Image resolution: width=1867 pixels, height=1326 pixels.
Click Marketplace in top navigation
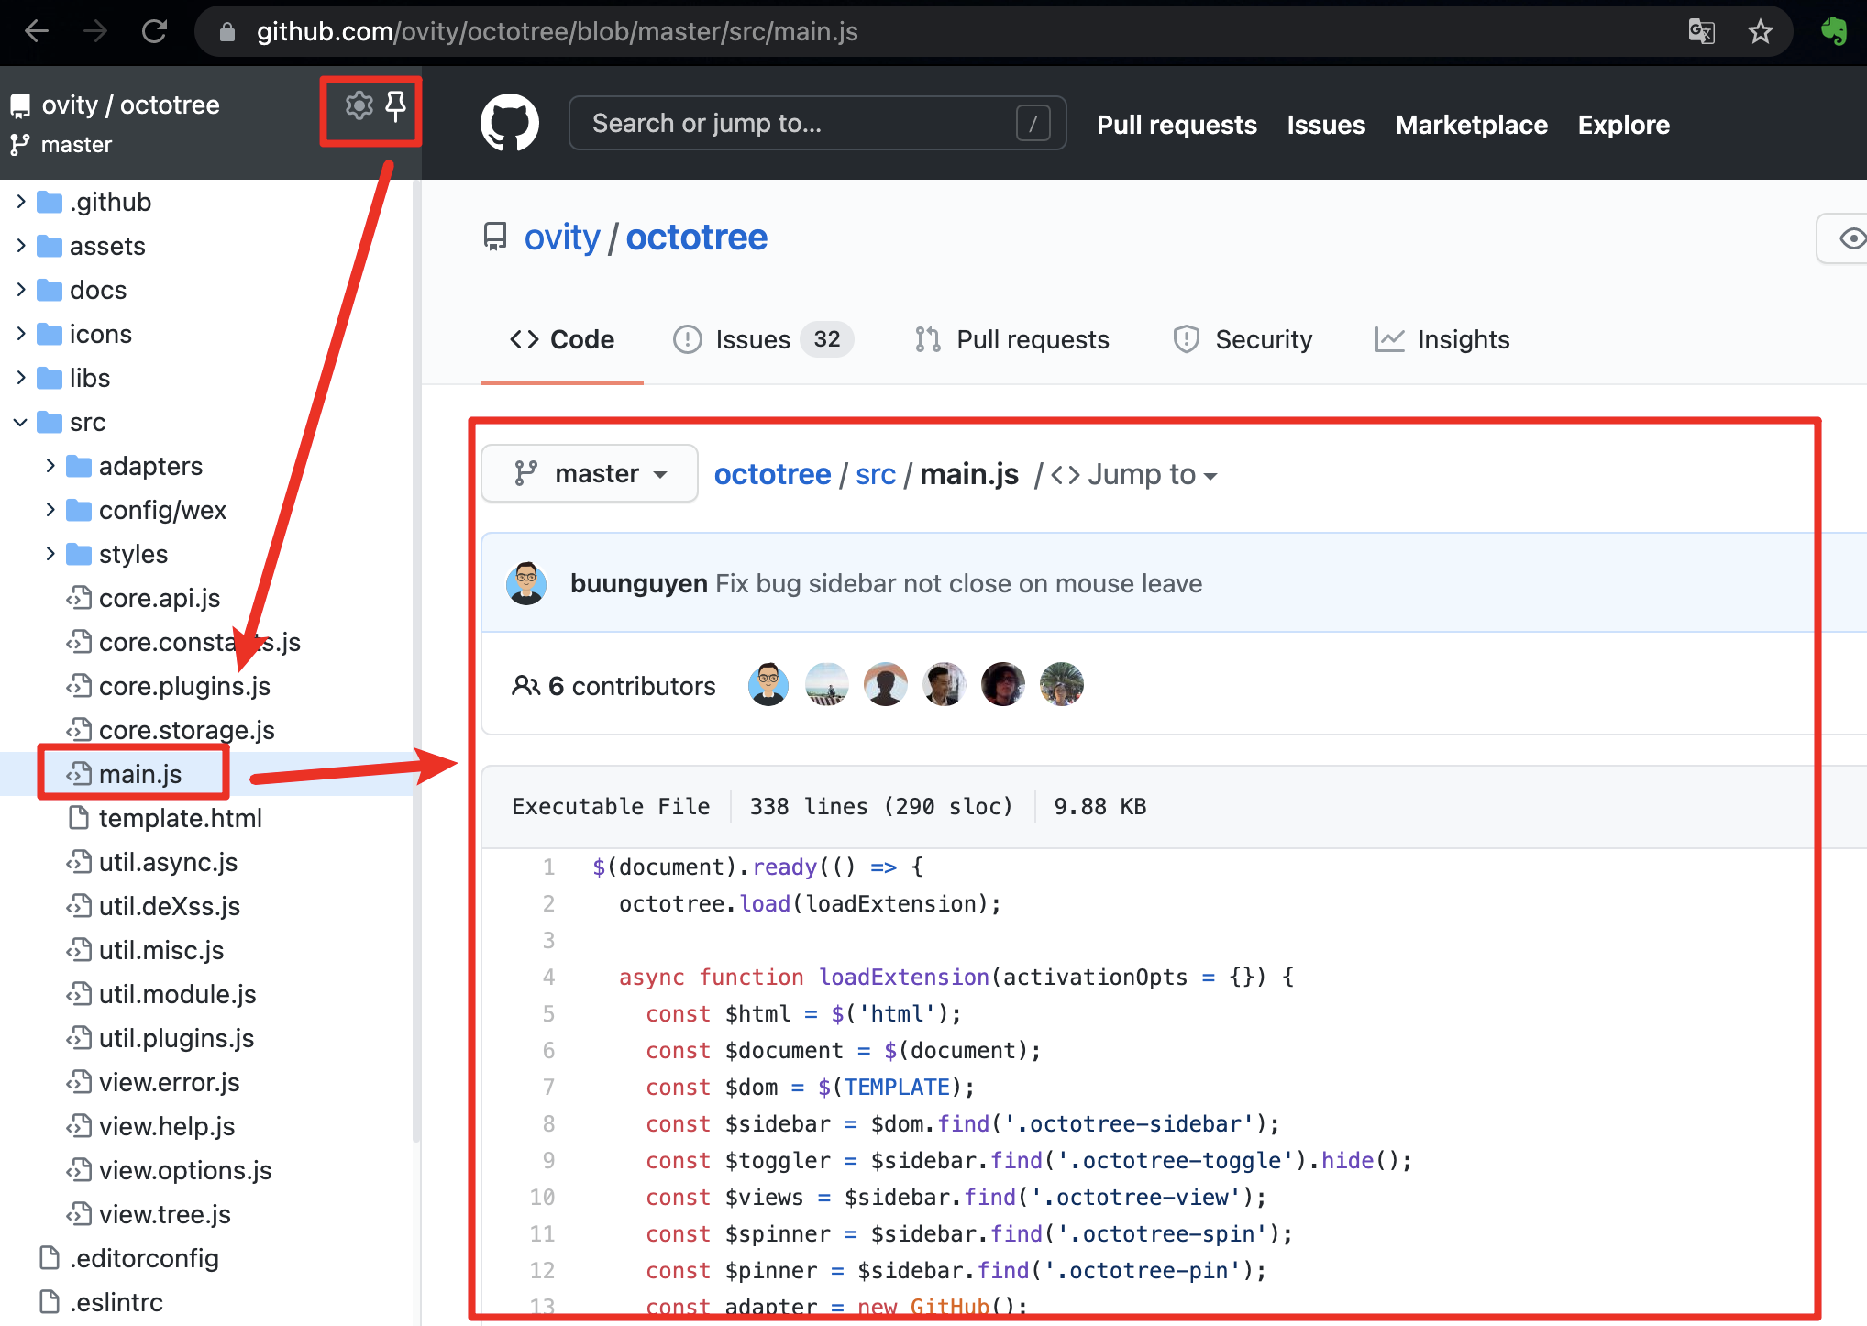(x=1471, y=125)
